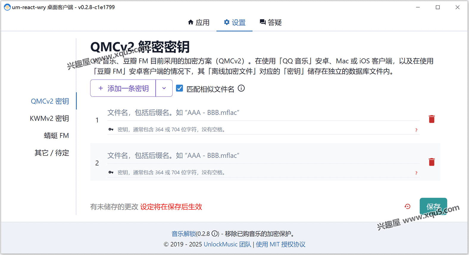The height and width of the screenshot is (255, 469).
Task: Open 其它 / 待定 settings section
Action: pos(52,153)
